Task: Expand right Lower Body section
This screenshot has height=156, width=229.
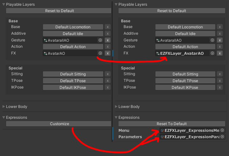Action: click(x=116, y=107)
